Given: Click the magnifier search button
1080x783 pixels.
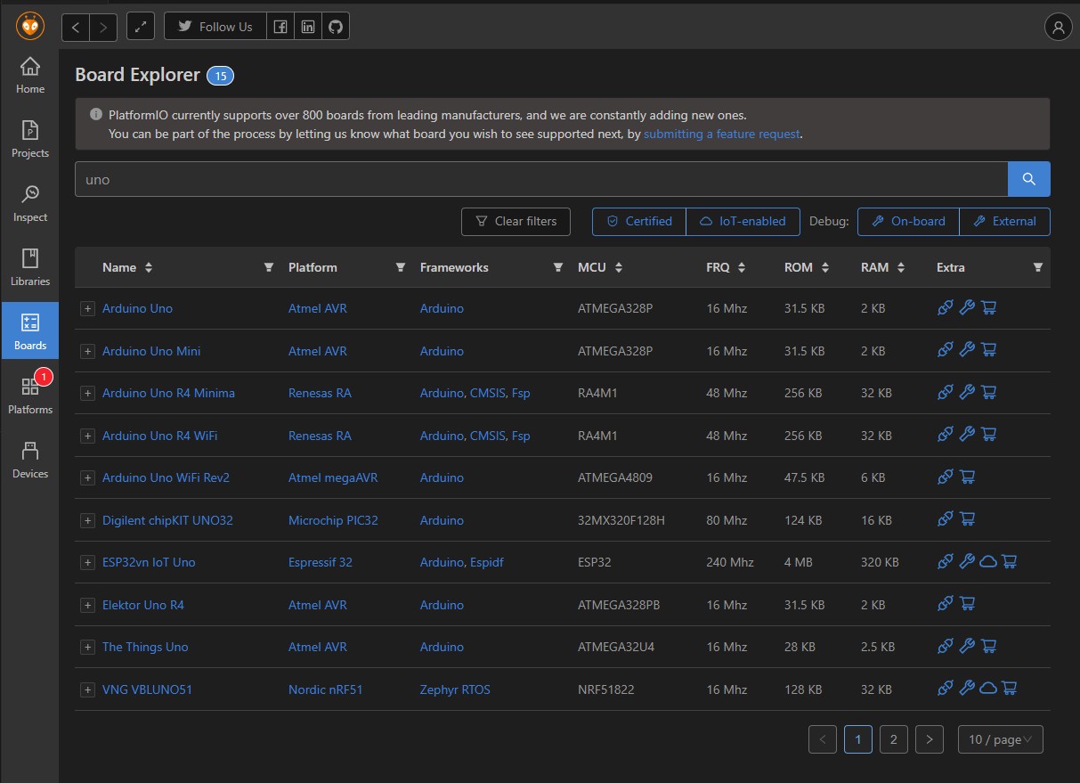Looking at the screenshot, I should pyautogui.click(x=1029, y=179).
